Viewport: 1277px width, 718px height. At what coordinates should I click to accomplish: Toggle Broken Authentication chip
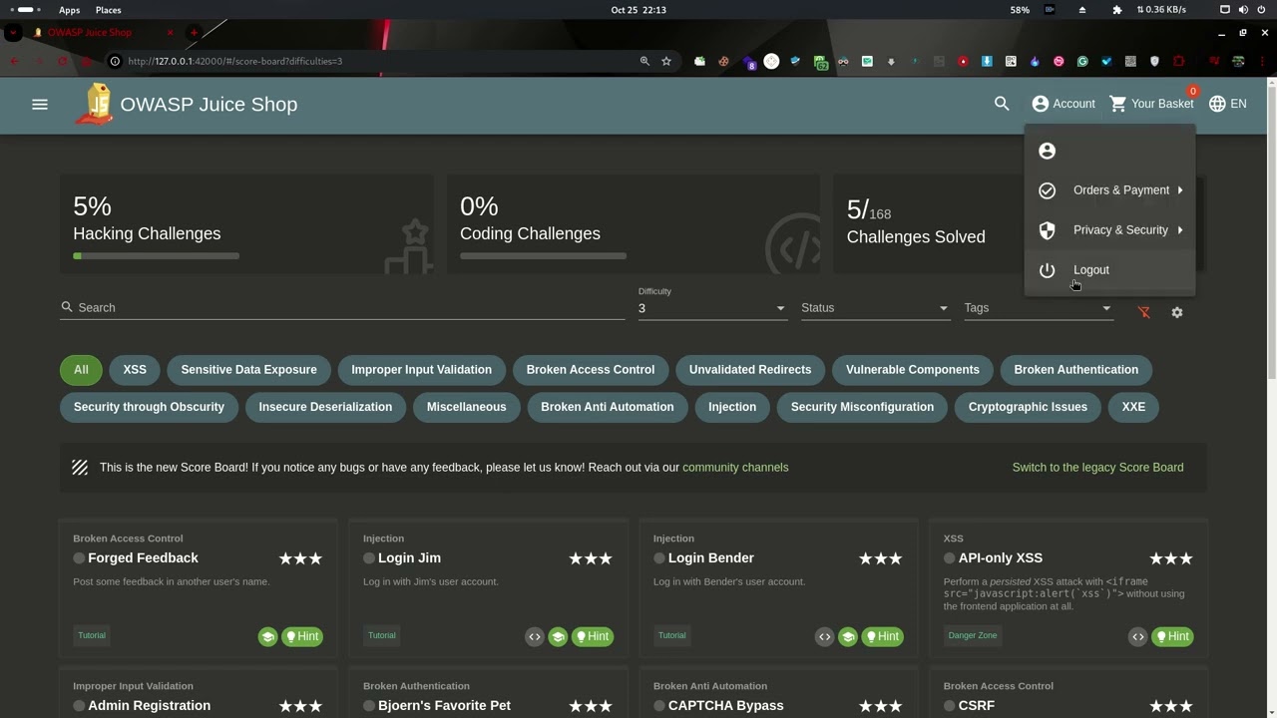[1075, 369]
